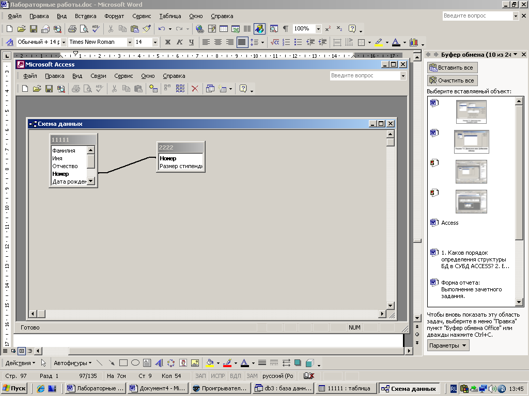529x396 pixels.
Task: Expand undo history dropdown arrow
Action: 170,29
